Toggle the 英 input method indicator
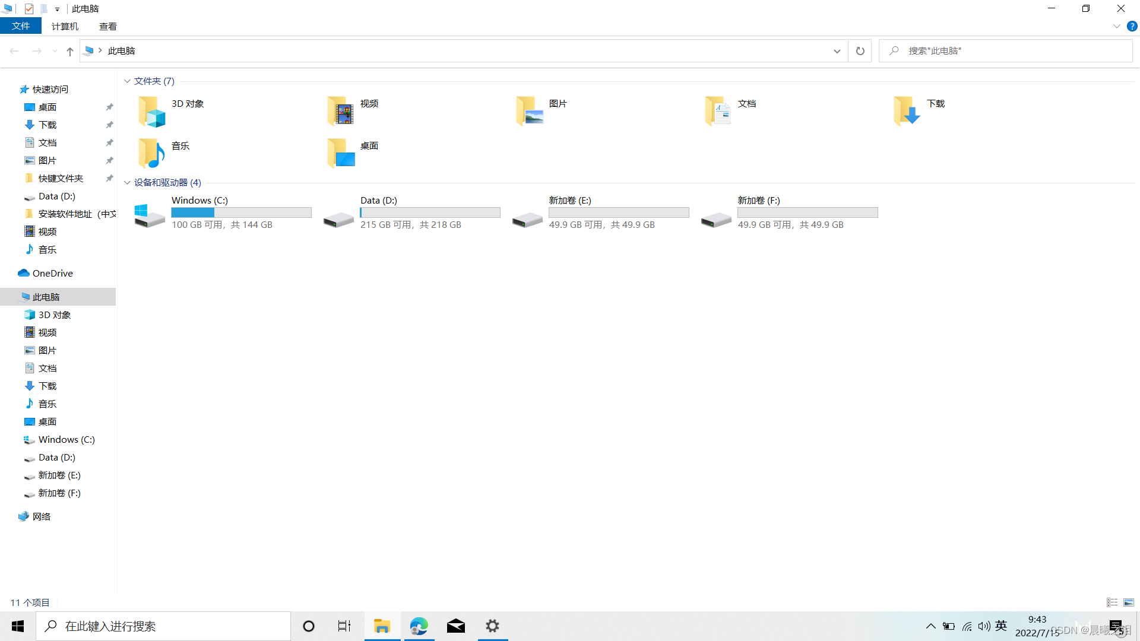The height and width of the screenshot is (641, 1140). click(x=1001, y=626)
